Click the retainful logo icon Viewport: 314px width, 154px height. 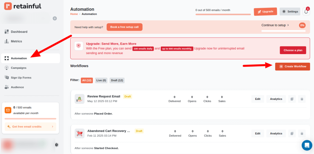[8, 6]
